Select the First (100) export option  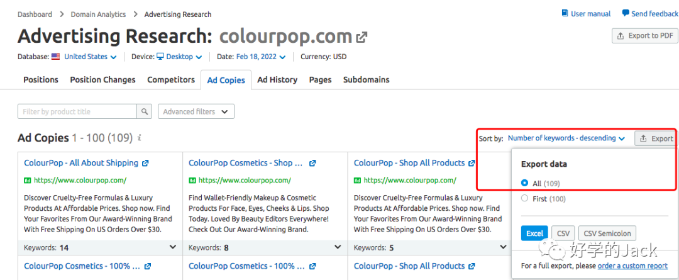[x=525, y=199]
